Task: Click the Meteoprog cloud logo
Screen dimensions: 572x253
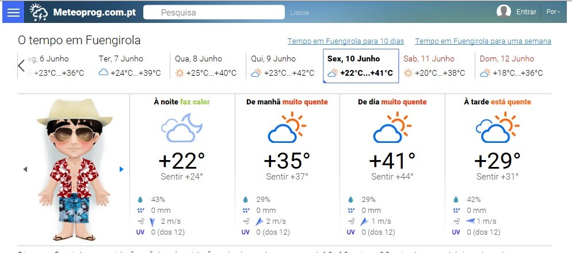Action: (x=39, y=12)
